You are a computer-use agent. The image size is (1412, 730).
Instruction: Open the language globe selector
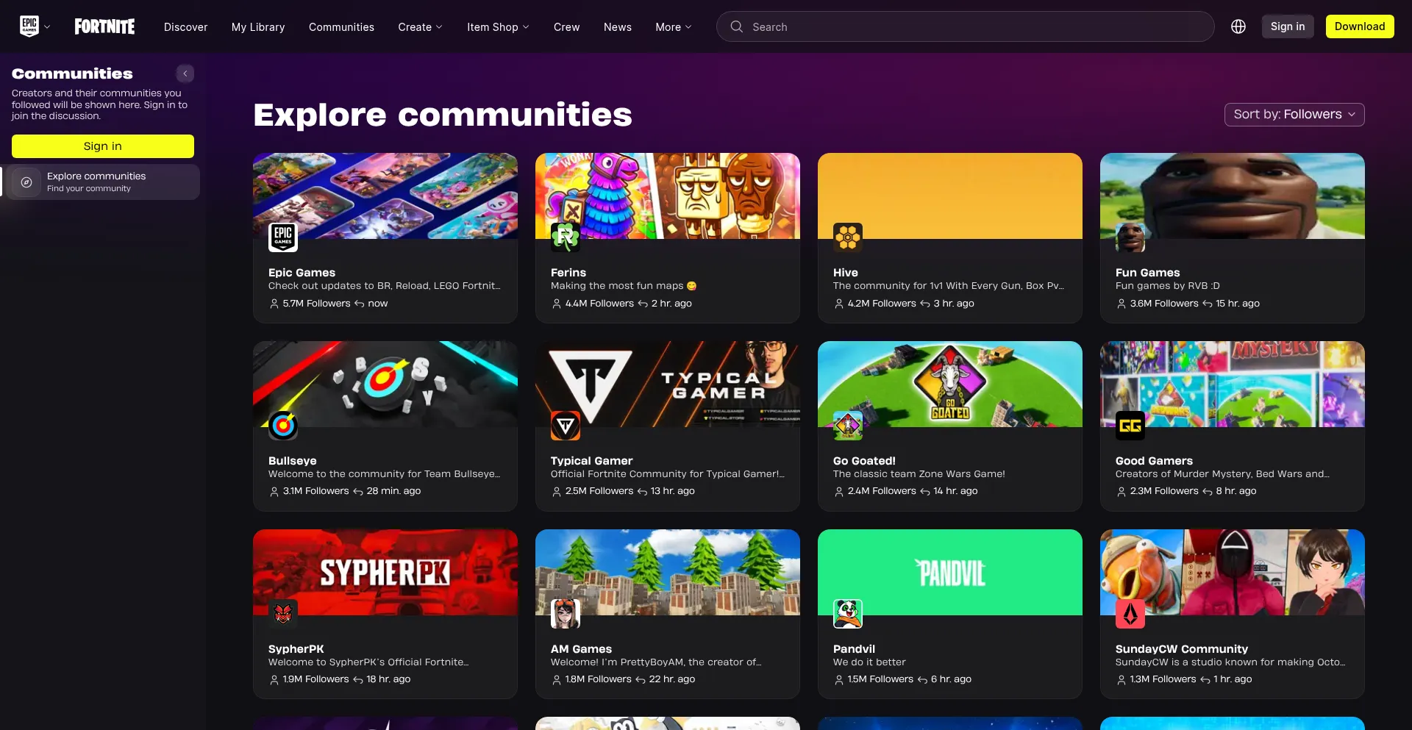click(1238, 26)
